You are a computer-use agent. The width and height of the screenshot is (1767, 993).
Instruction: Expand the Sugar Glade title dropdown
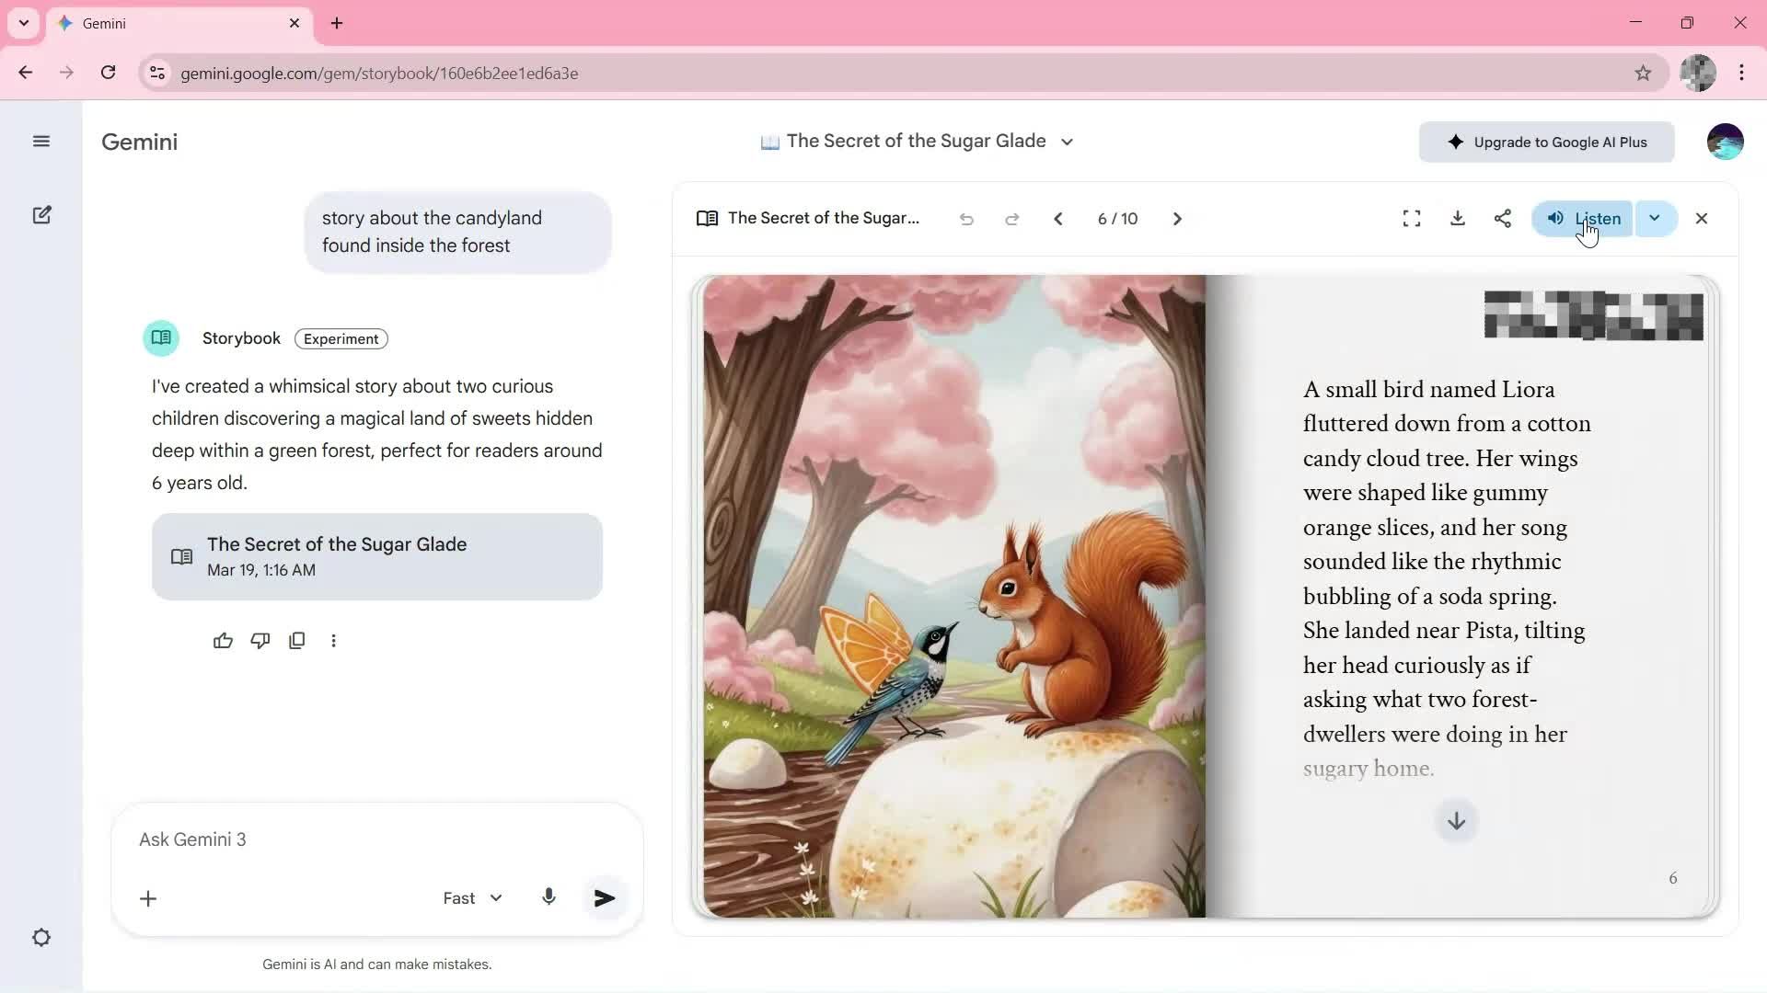point(1067,142)
